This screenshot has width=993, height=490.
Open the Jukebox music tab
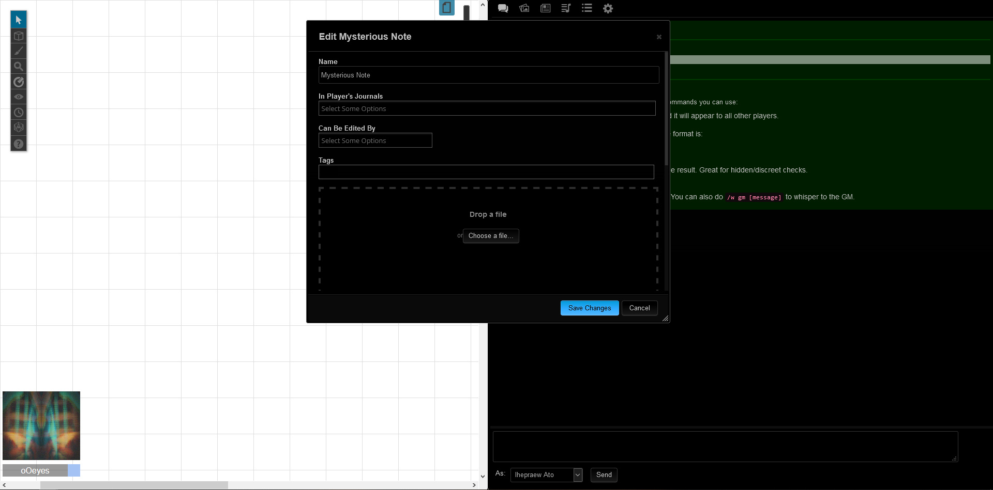click(566, 8)
